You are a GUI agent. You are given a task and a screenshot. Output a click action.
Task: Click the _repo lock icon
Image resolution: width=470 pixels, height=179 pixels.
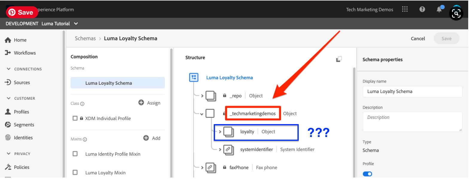tap(225, 95)
